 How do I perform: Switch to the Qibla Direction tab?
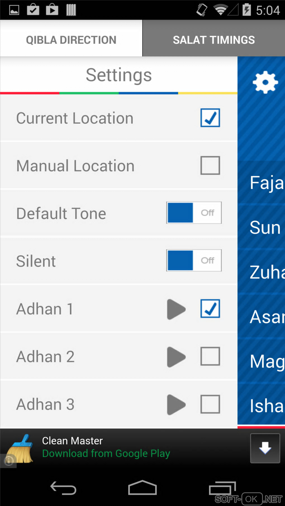coord(71,40)
